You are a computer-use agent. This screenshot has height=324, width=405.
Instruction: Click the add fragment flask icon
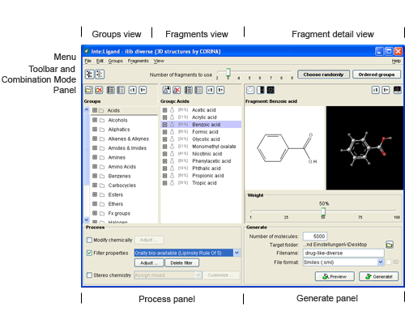pos(167,90)
